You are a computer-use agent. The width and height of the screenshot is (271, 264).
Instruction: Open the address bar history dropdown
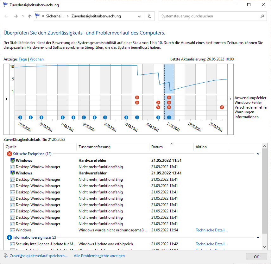tap(139, 16)
